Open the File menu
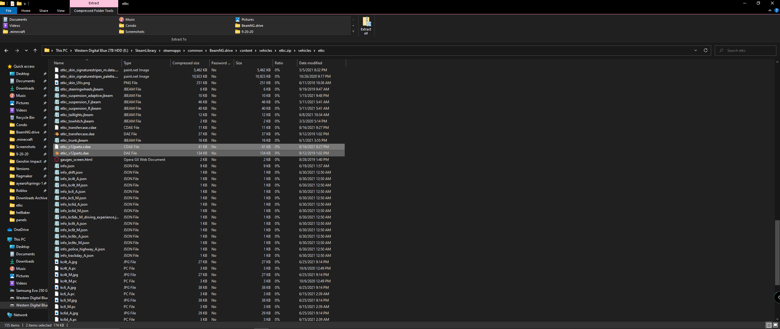The image size is (780, 329). coord(9,11)
